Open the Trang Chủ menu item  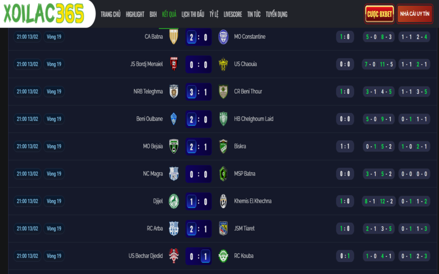click(110, 14)
